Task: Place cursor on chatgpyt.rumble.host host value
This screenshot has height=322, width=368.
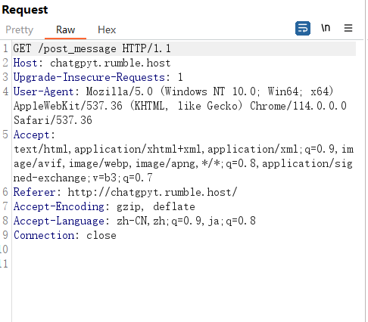Action: pyautogui.click(x=111, y=63)
